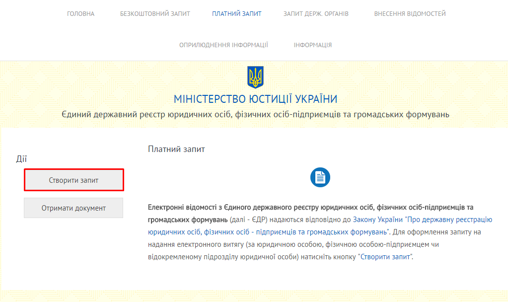508x302 pixels.
Task: Click the Створити запит button
Action: 74,180
